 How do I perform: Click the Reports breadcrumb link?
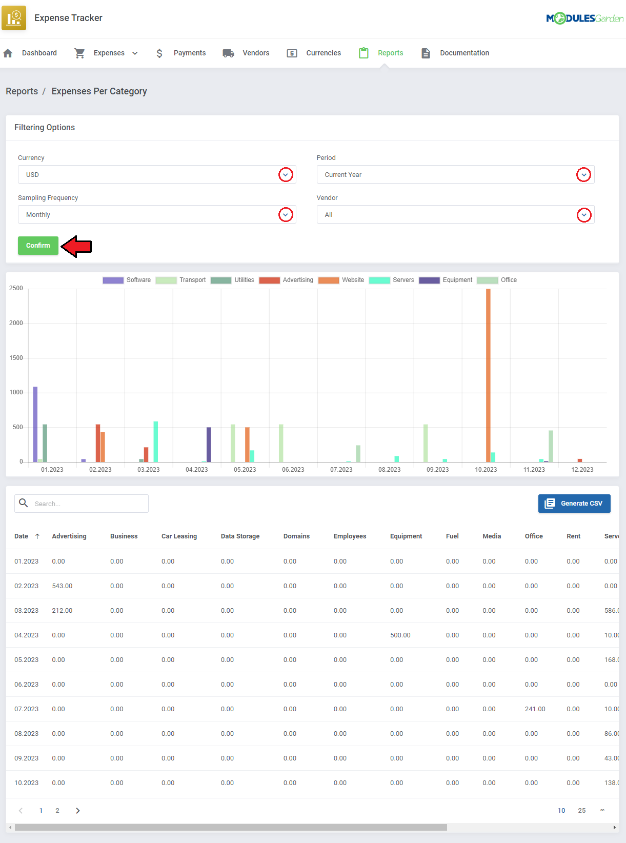click(x=22, y=91)
